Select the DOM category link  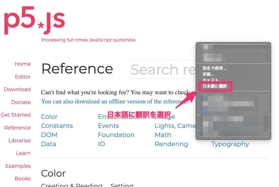click(49, 135)
